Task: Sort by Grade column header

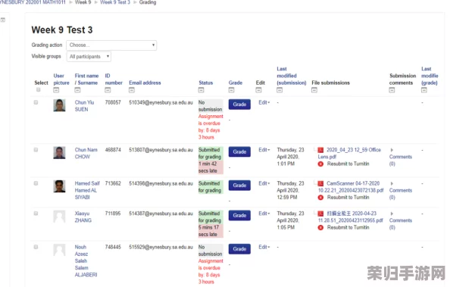Action: [236, 83]
